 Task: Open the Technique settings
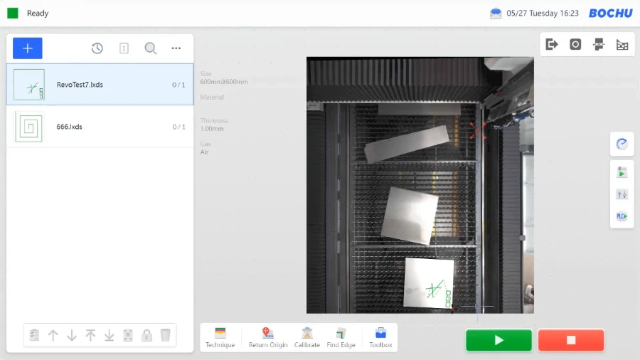[220, 337]
